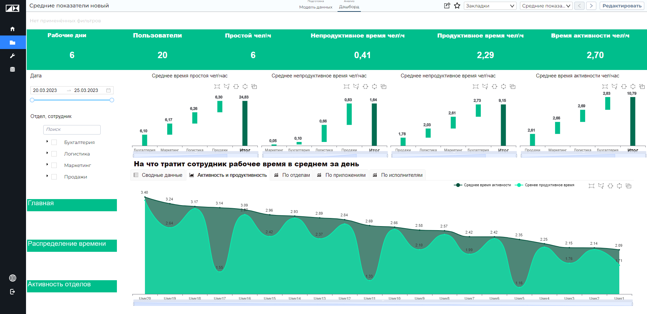Switch to the По приложениям tab

[x=342, y=175]
